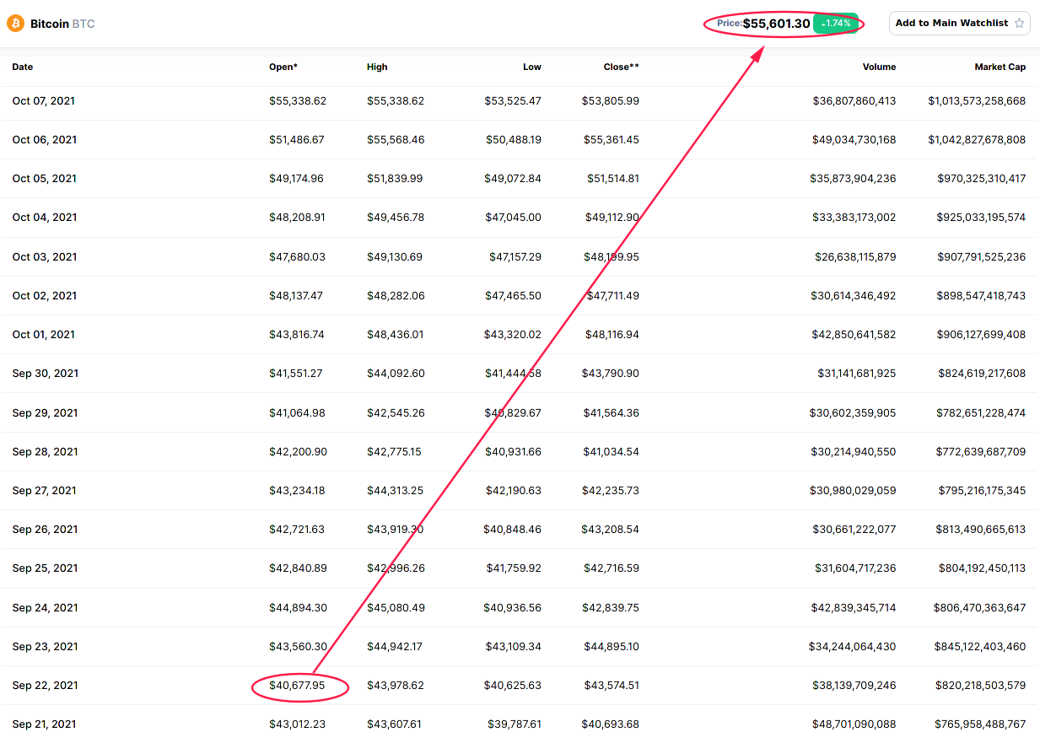Click the green 1.74% price change badge

(x=836, y=24)
